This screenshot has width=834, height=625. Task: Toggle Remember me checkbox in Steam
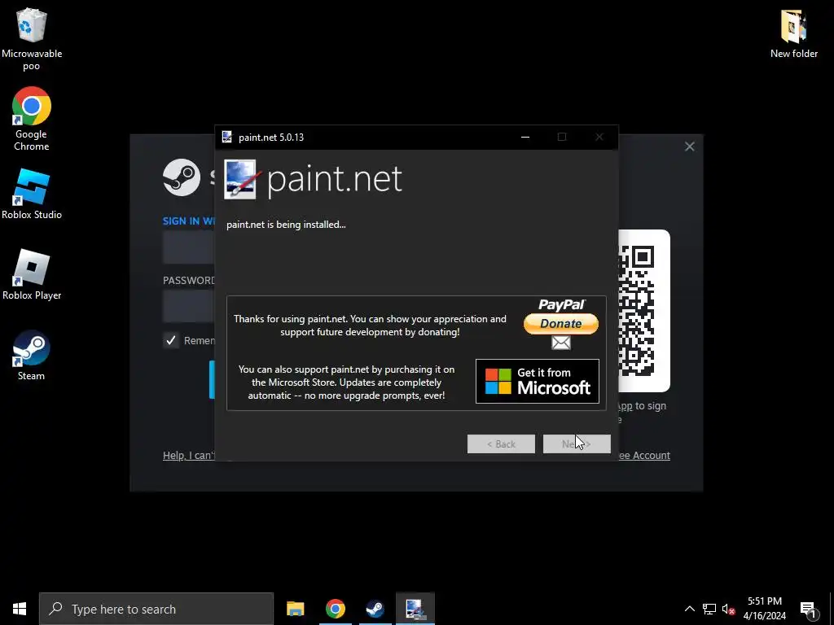[x=171, y=341]
